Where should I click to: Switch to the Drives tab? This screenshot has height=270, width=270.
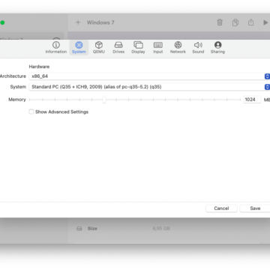pos(118,47)
